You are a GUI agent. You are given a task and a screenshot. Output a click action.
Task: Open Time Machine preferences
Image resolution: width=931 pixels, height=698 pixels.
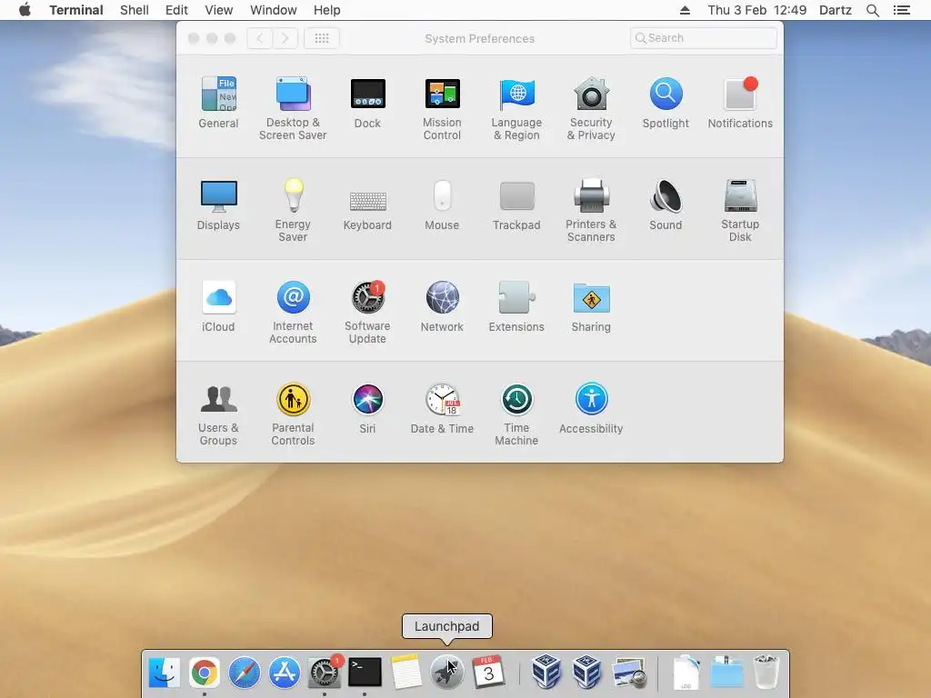516,414
